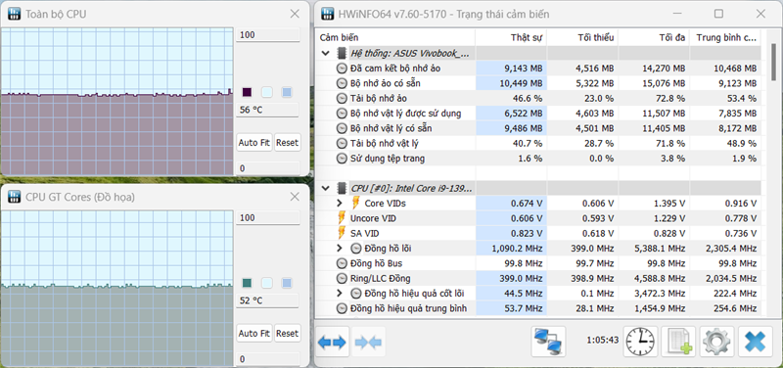The image size is (783, 368).
Task: Click the chip icon of Hệ thống ASUS Vivobook
Action: tap(342, 53)
